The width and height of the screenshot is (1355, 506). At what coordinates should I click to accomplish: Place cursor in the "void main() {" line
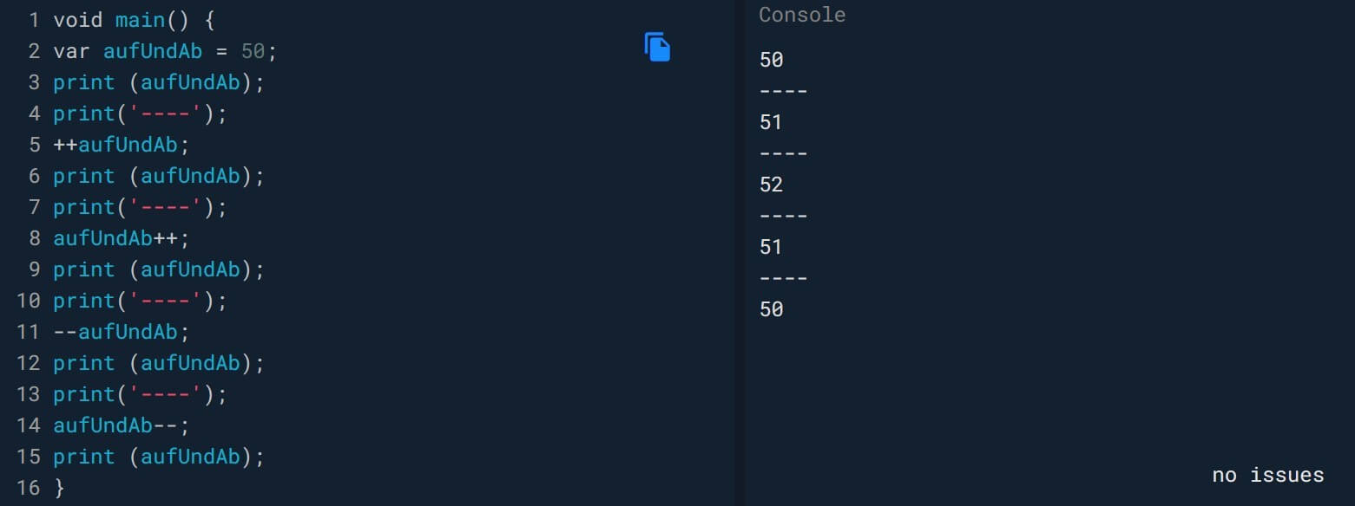pyautogui.click(x=134, y=20)
